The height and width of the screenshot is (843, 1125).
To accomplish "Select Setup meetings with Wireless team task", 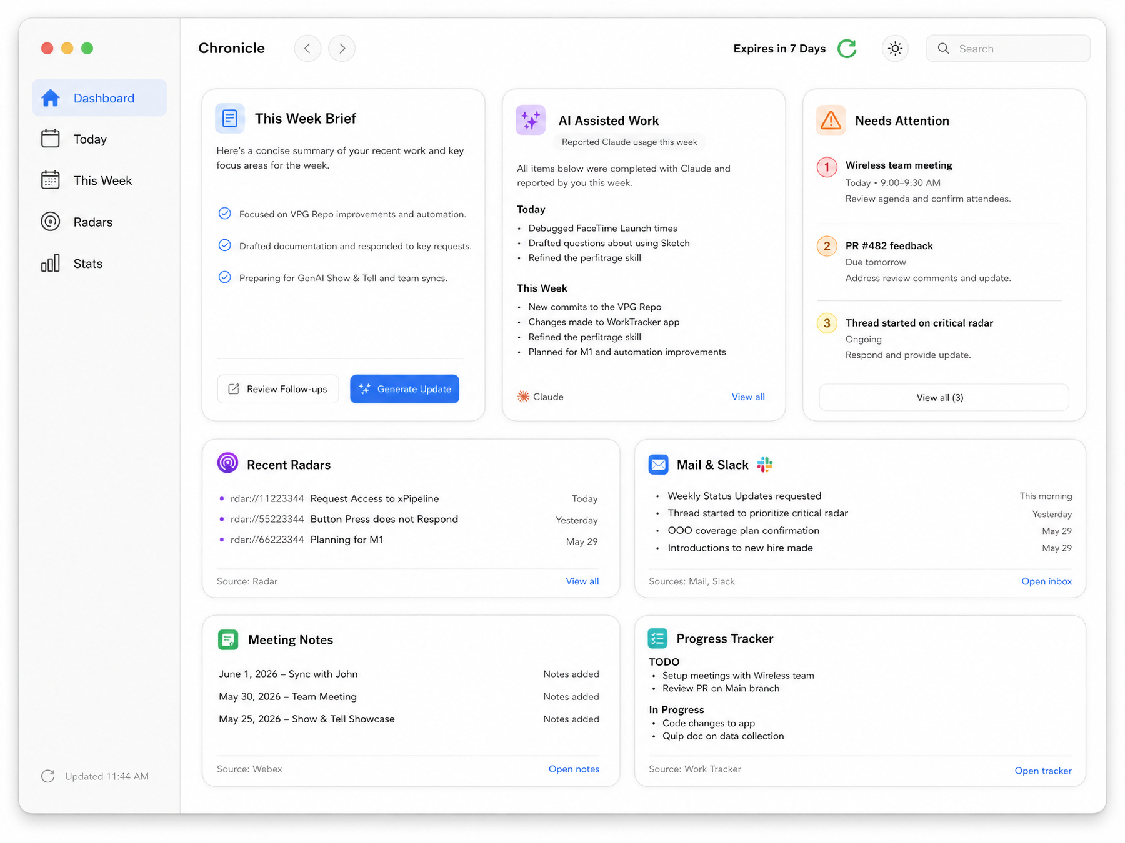I will (738, 675).
